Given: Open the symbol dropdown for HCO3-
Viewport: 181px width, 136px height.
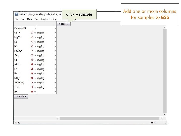Looking at the screenshot, I should point(35,51).
